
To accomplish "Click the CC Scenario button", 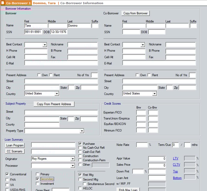I will click(x=15, y=151).
